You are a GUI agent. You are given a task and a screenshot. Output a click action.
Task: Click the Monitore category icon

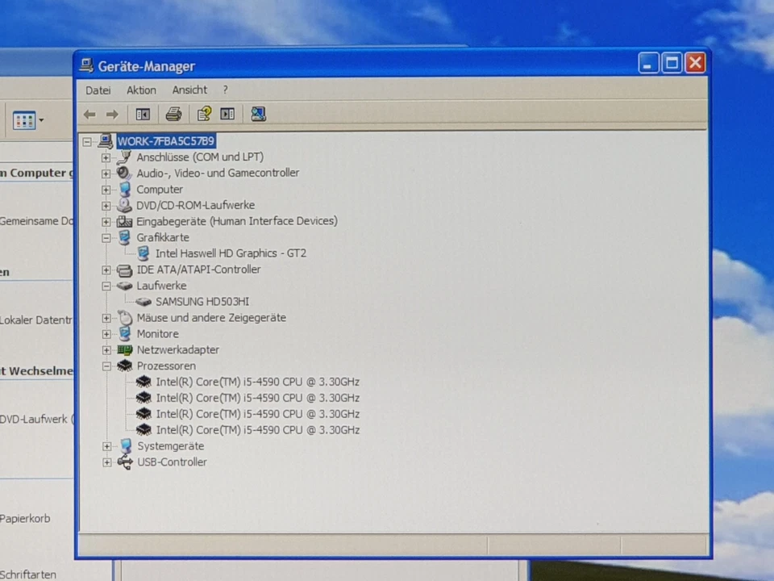[125, 334]
